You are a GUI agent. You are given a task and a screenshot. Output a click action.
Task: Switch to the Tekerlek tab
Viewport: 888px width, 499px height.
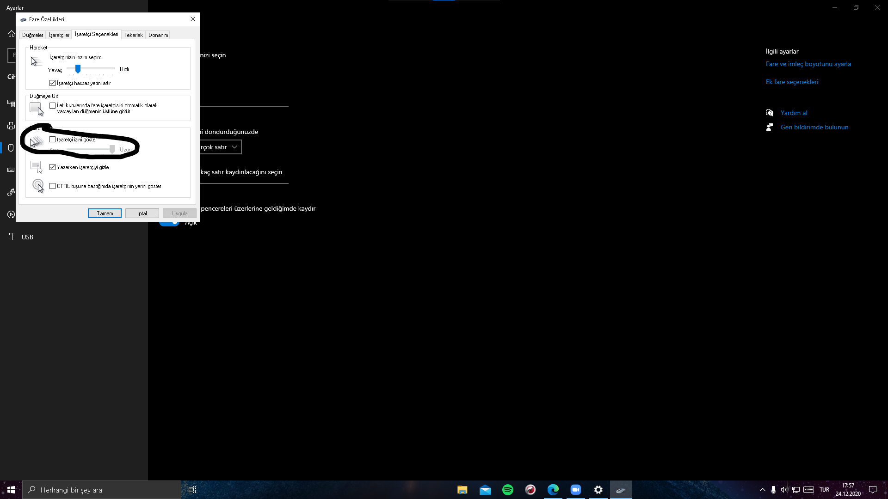click(x=133, y=35)
